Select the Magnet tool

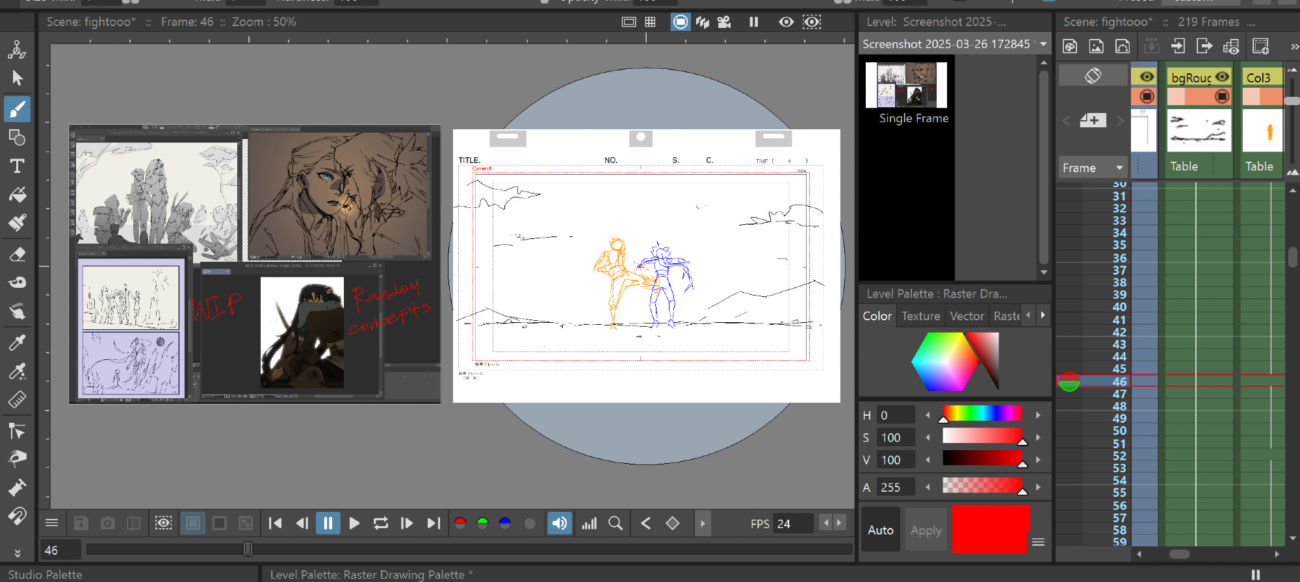(x=17, y=517)
